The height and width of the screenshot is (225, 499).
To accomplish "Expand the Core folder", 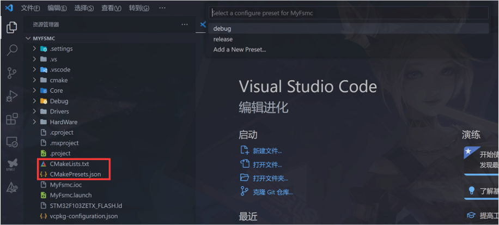I will point(56,90).
